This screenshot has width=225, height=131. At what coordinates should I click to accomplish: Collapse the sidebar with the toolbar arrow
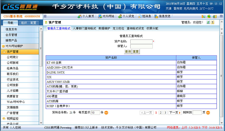click(45, 16)
